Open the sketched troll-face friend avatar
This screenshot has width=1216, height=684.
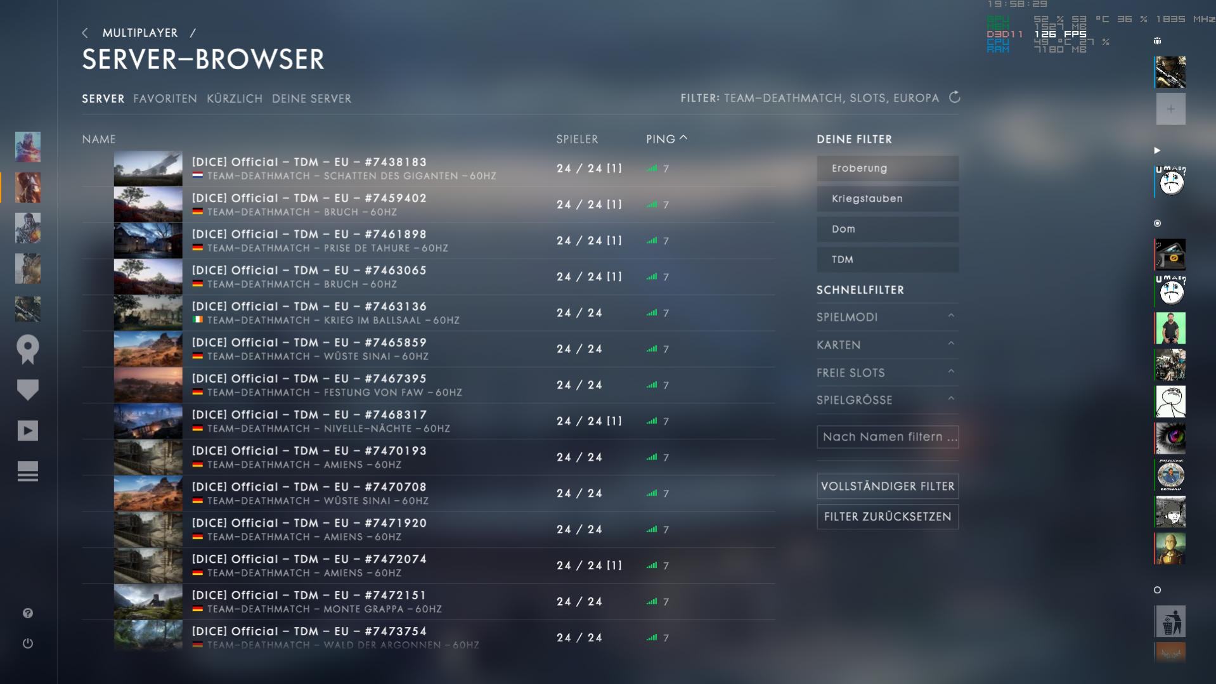(1170, 401)
